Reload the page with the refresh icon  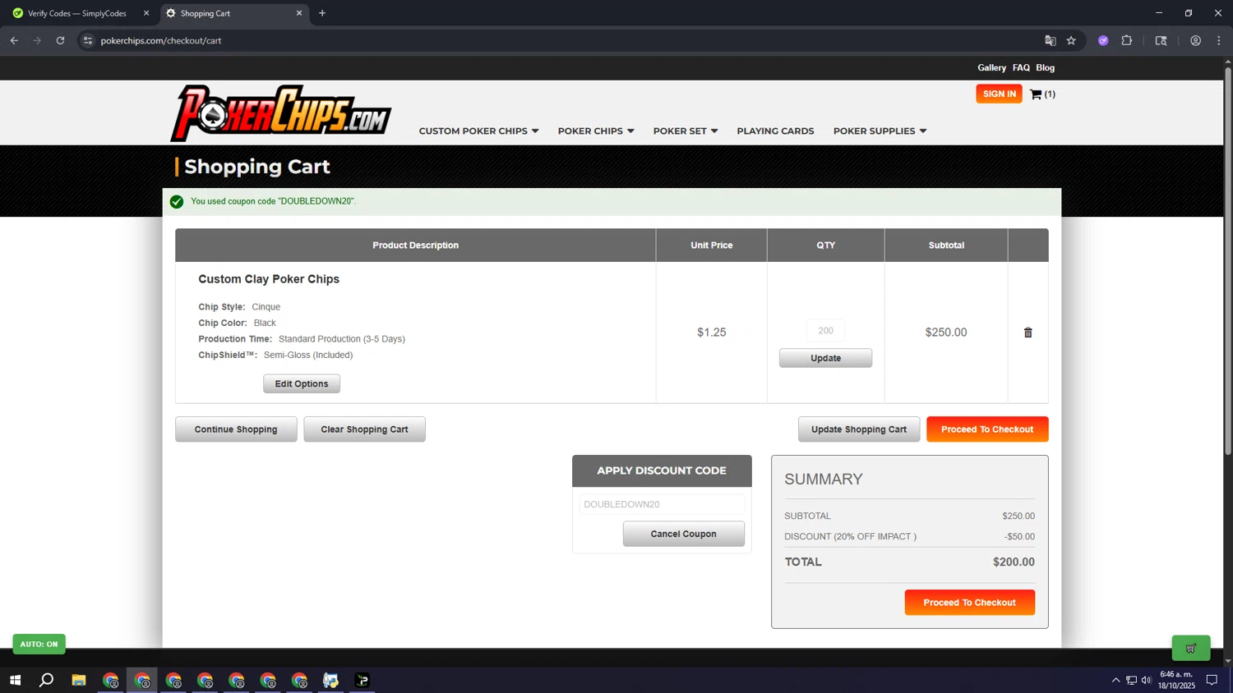click(x=60, y=40)
